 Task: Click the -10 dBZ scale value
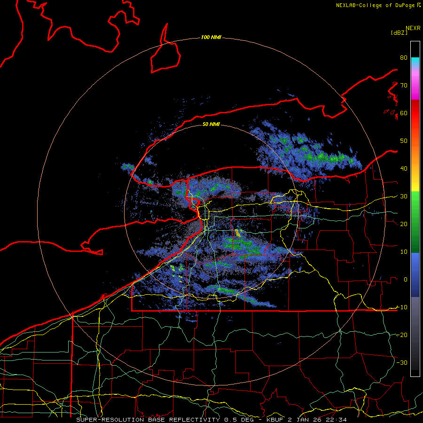402,307
